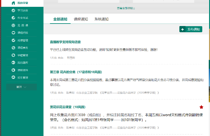This screenshot has width=210, height=136.
Task: Click the 作业考试 pencil icon
Action: [13, 18]
